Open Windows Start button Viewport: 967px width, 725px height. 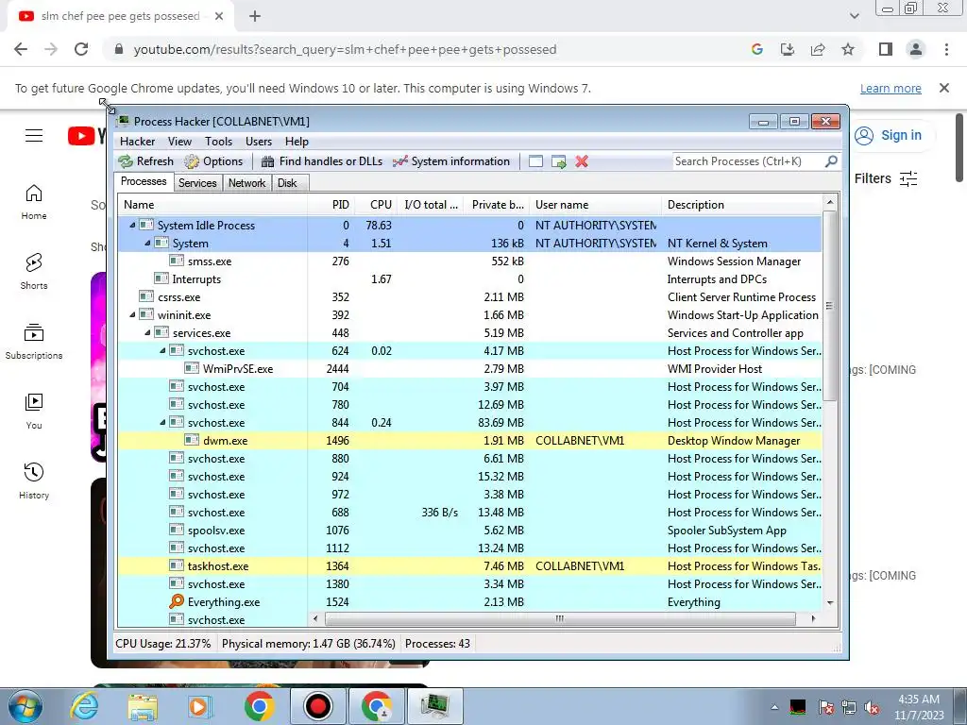click(25, 706)
